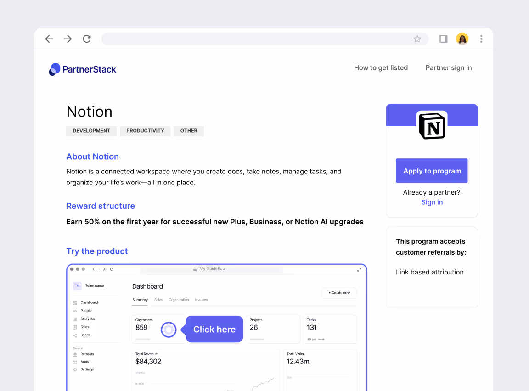Click the My Guideflow address bar
Image resolution: width=529 pixels, height=391 pixels.
click(x=211, y=269)
